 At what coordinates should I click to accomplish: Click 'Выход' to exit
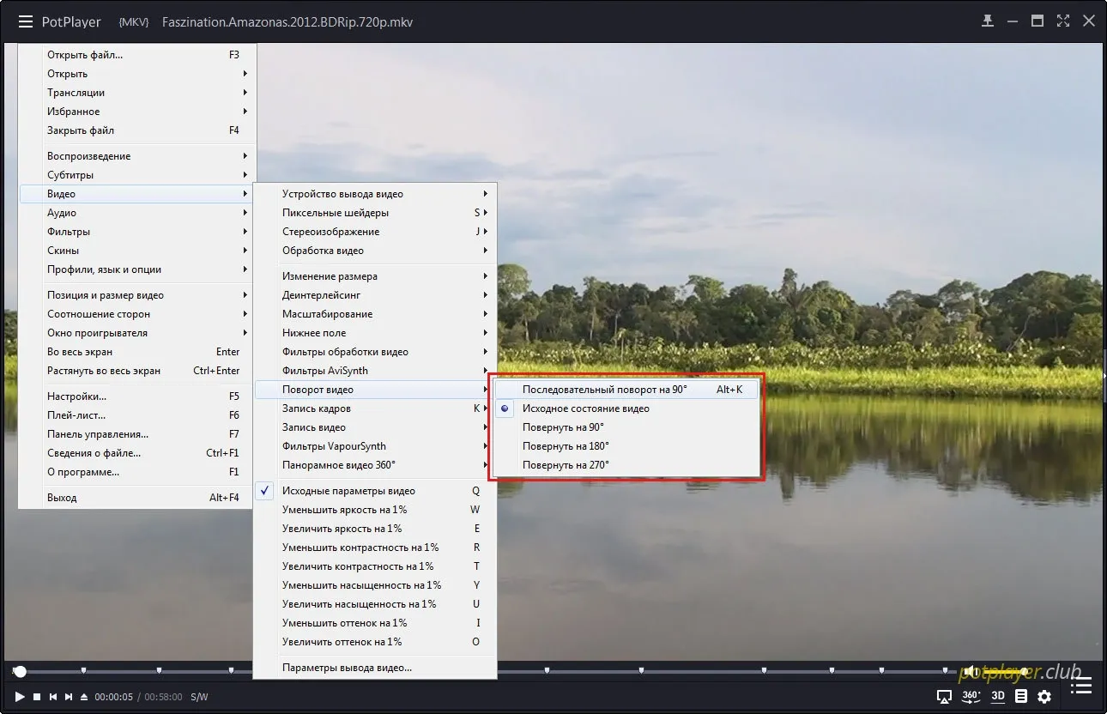136,498
